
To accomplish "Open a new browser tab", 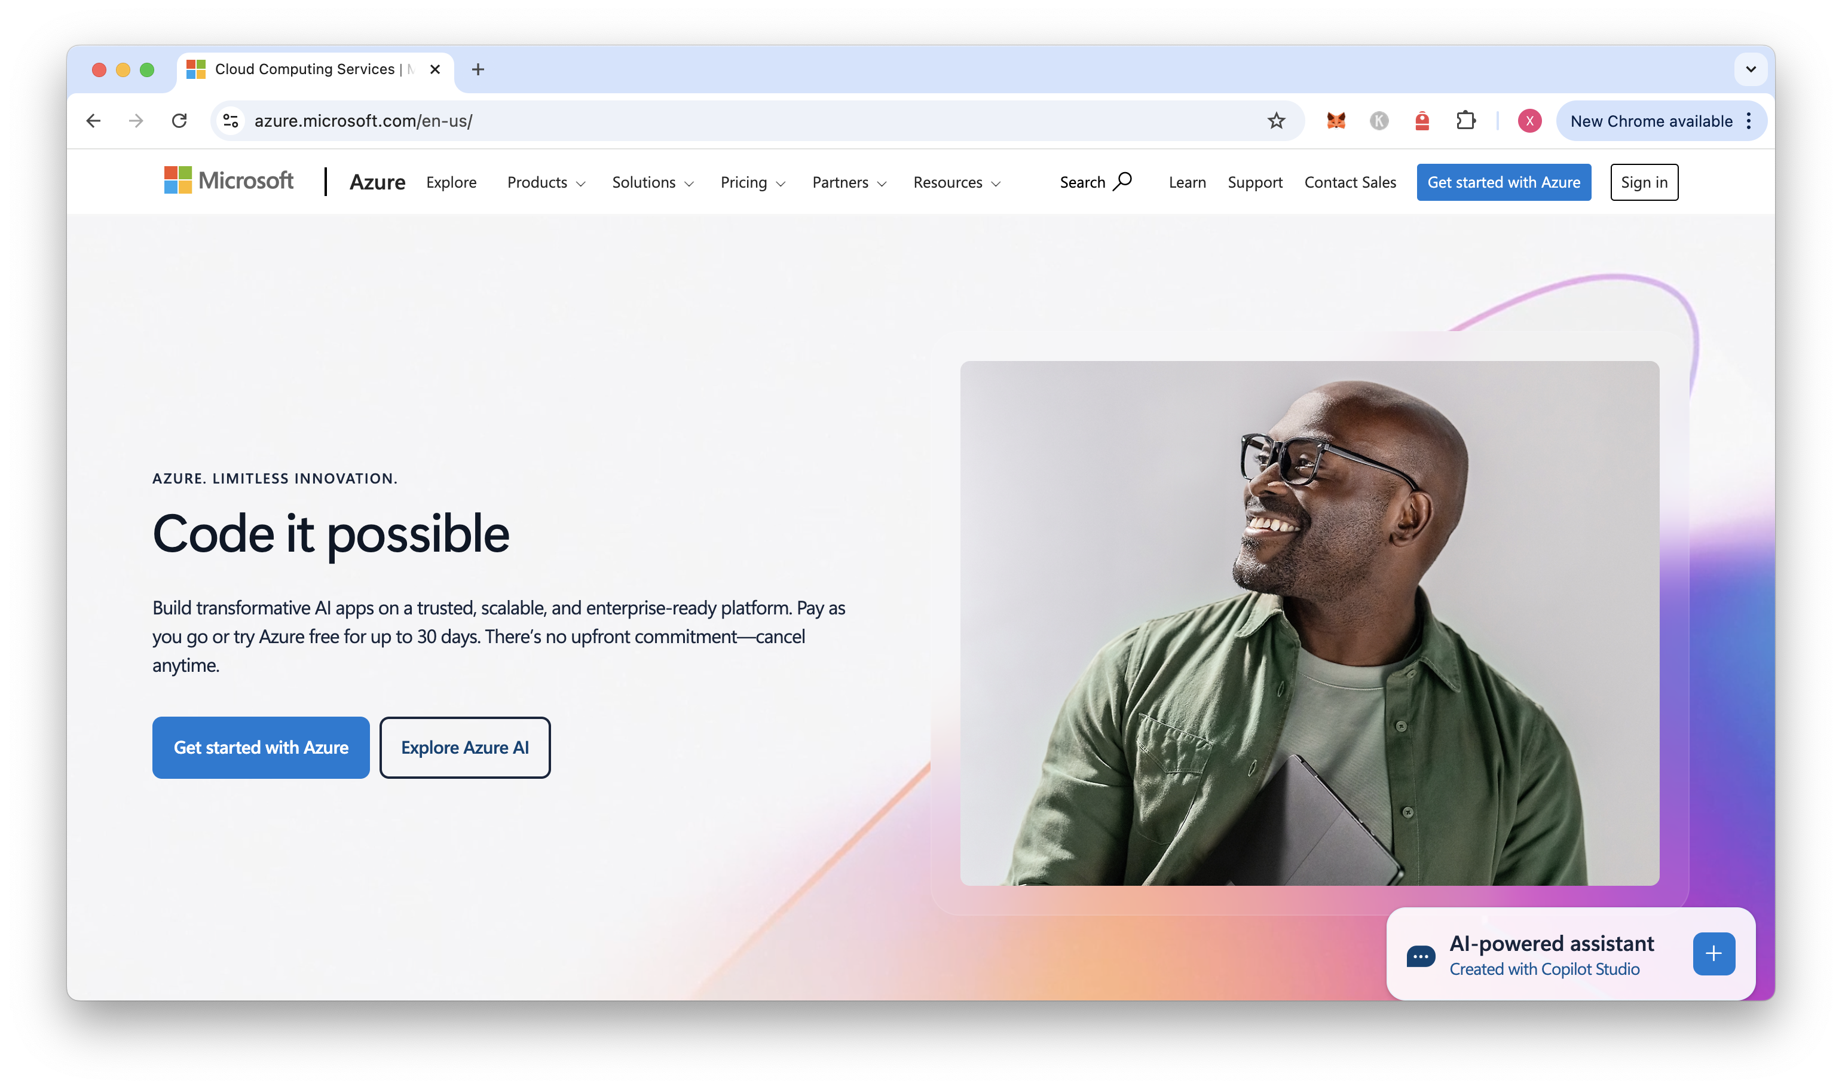I will coord(478,69).
